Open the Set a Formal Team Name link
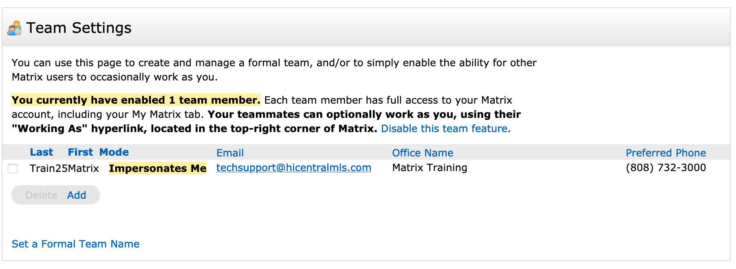The width and height of the screenshot is (736, 269). tap(75, 244)
